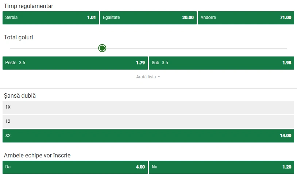
Task: Click the Timp regulamentar section heading
Action: point(28,6)
